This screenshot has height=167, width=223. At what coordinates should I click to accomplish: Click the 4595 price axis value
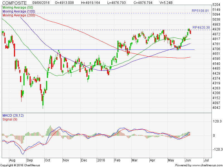[216, 58]
